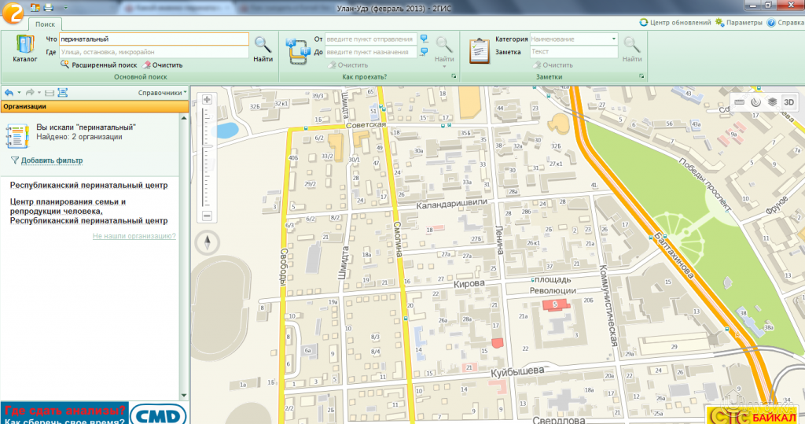The image size is (805, 424).
Task: Open Республиканский перинатальный центр result
Action: coord(89,186)
